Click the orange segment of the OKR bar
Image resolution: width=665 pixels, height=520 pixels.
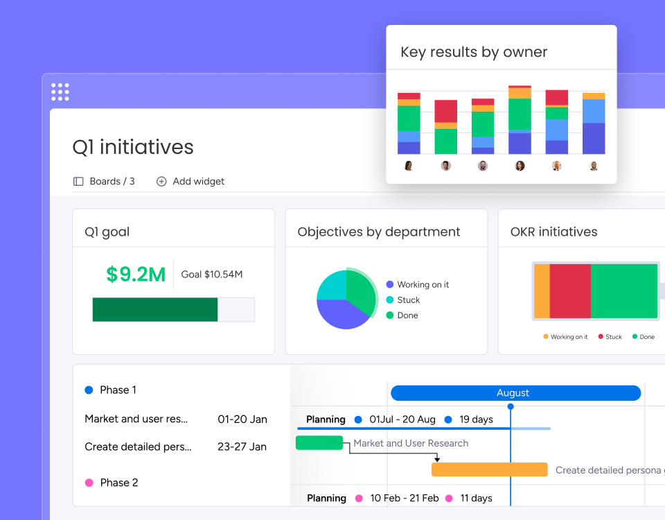542,291
